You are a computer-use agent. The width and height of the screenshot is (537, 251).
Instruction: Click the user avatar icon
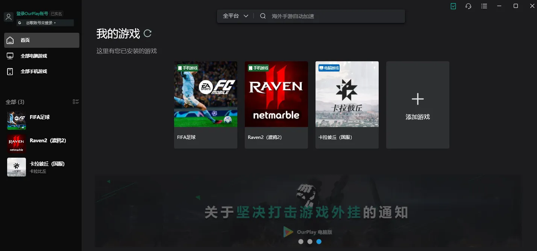click(9, 17)
